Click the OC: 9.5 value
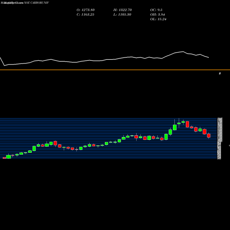Screen dimensions: 230x230 pos(156,10)
